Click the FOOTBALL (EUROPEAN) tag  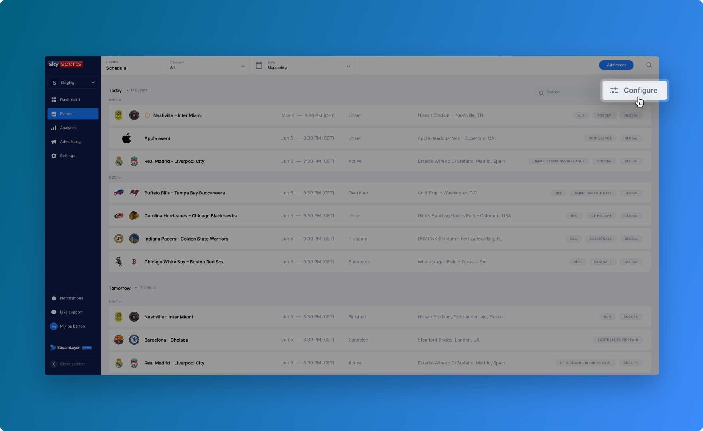618,340
